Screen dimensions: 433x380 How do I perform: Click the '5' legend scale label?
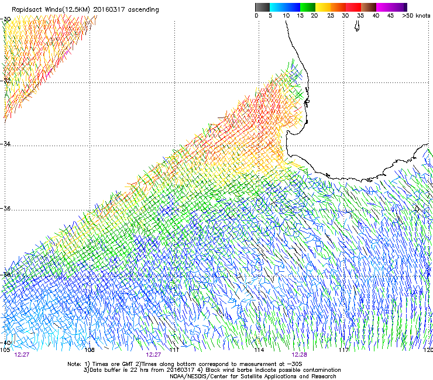point(270,16)
